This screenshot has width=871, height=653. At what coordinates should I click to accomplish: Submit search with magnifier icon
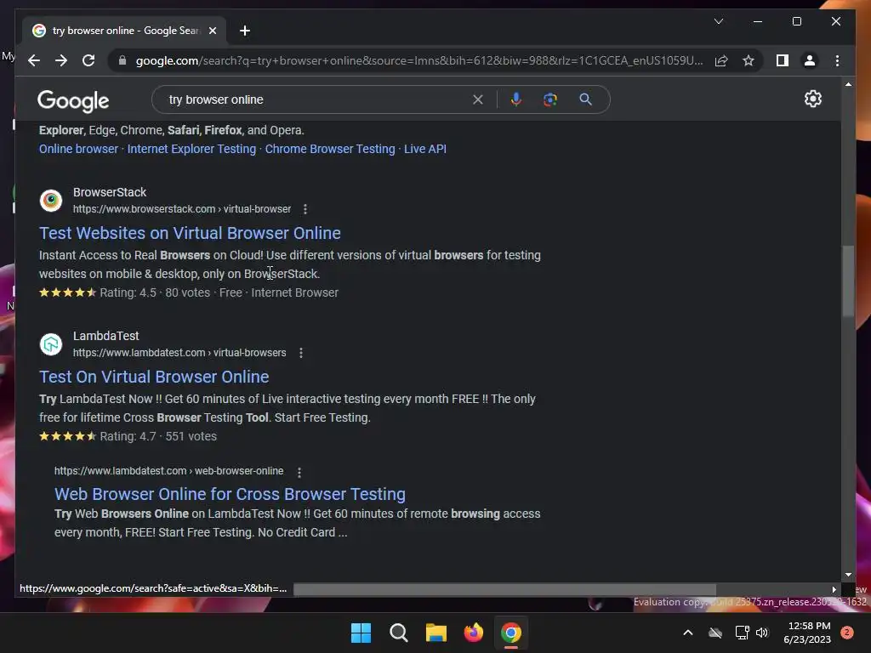[585, 99]
